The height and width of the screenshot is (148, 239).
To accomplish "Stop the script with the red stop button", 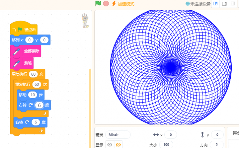I will click(106, 4).
